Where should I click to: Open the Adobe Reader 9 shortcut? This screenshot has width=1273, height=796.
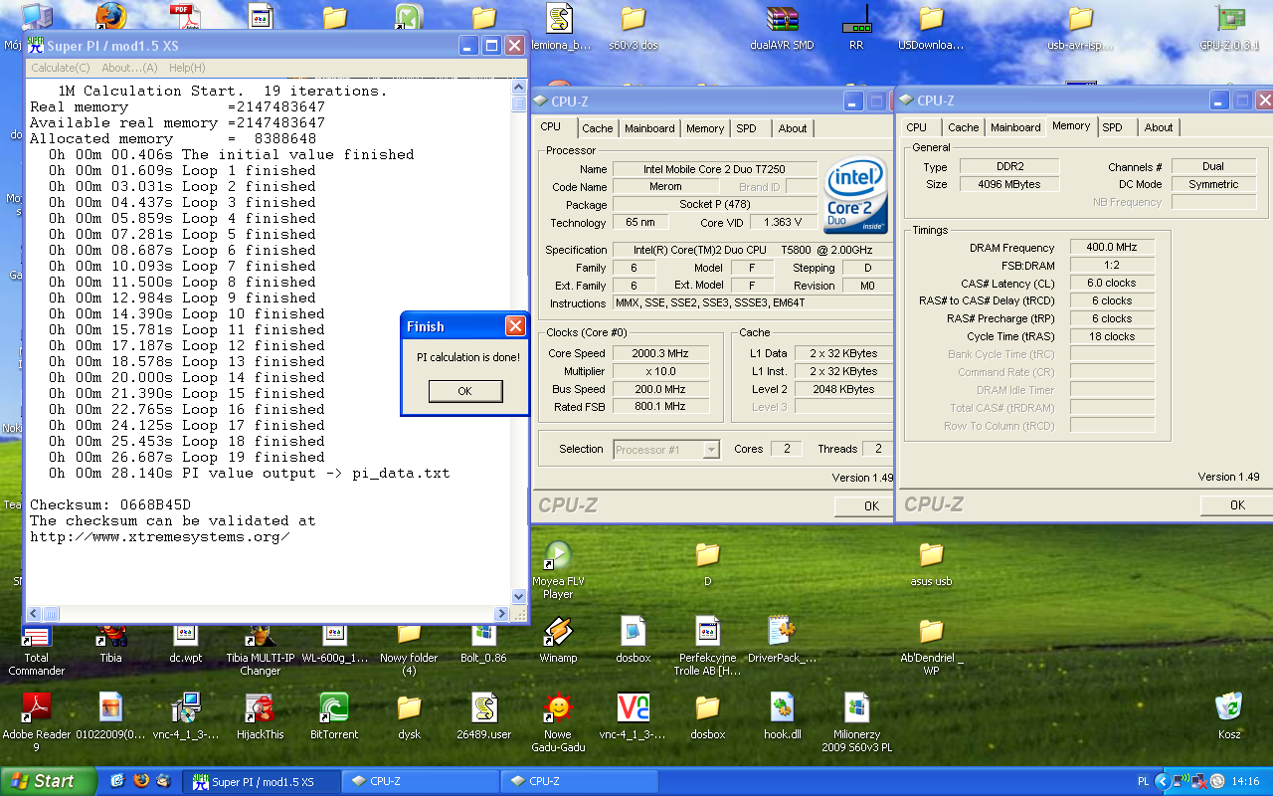[x=36, y=708]
